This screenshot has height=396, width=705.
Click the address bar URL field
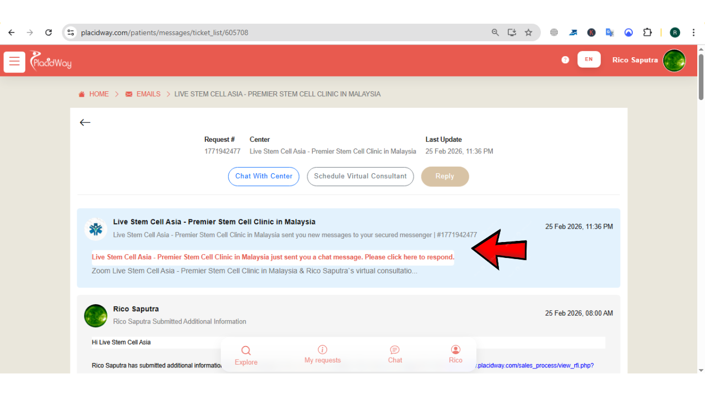click(x=275, y=32)
